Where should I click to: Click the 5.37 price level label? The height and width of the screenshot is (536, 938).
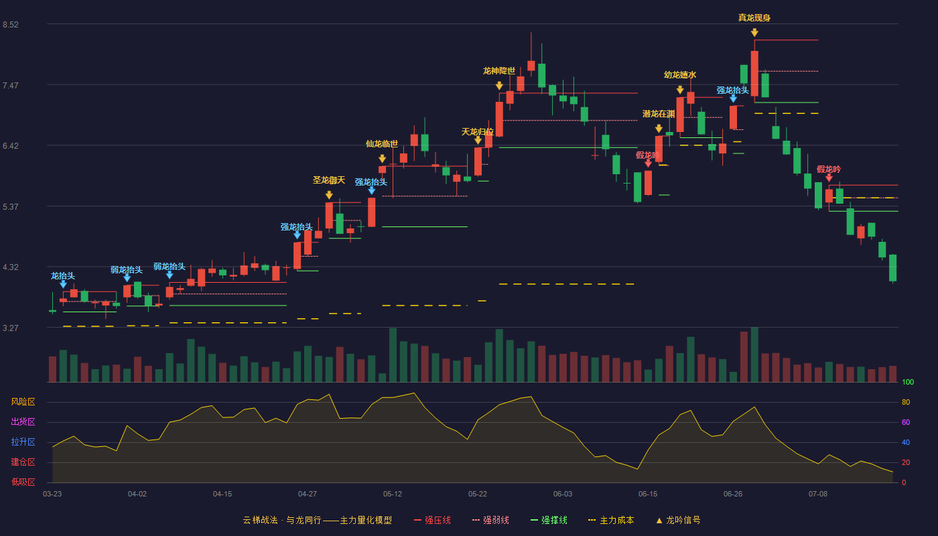click(x=11, y=207)
